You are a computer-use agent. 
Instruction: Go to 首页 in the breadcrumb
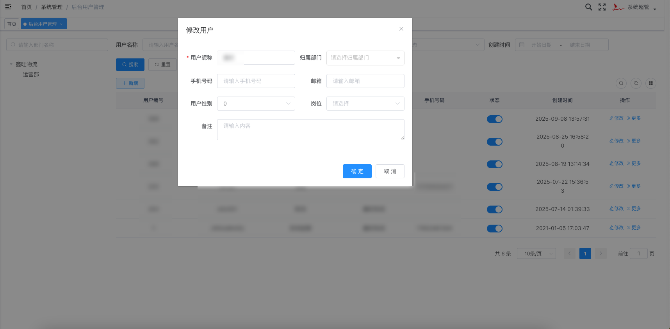point(27,7)
